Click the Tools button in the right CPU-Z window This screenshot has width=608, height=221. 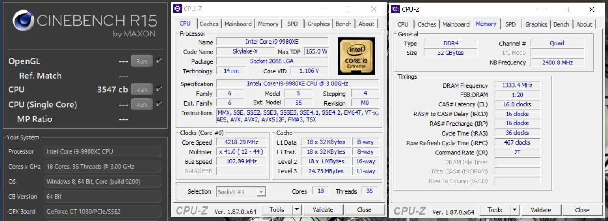[x=495, y=210]
